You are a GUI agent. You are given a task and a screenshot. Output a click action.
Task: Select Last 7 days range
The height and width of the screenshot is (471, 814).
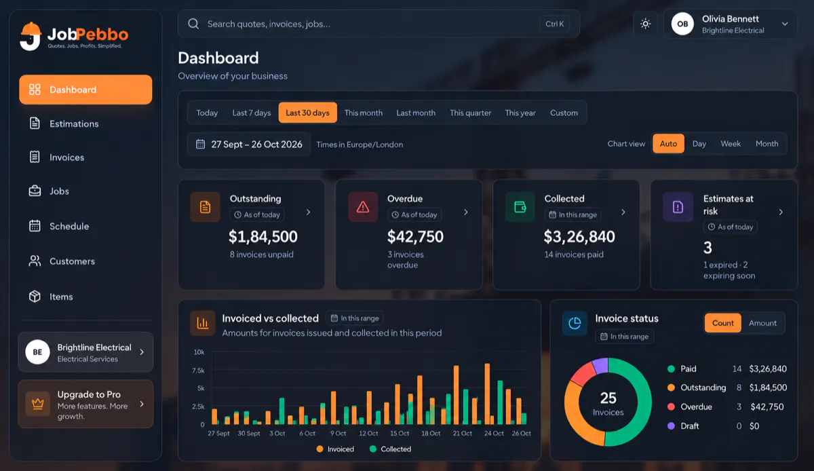[x=252, y=113]
